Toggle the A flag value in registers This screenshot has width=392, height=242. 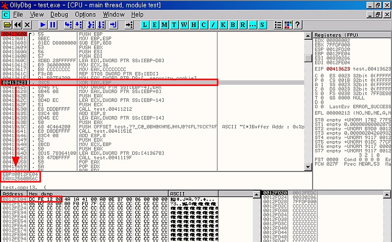pos(322,85)
